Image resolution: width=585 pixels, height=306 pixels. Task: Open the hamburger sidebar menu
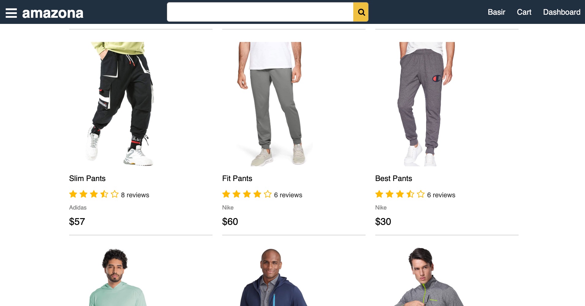pyautogui.click(x=11, y=13)
